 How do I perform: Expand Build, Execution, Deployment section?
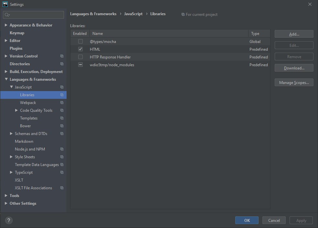click(x=6, y=72)
